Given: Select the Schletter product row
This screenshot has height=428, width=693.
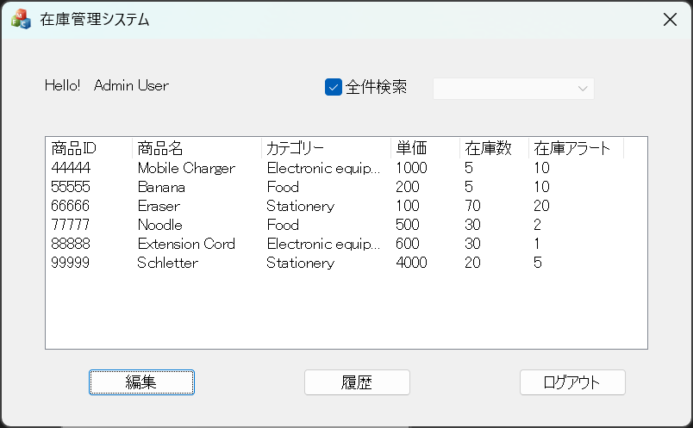Looking at the screenshot, I should click(167, 263).
